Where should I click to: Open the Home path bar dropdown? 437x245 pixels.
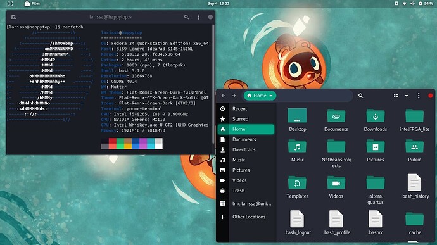pos(260,96)
